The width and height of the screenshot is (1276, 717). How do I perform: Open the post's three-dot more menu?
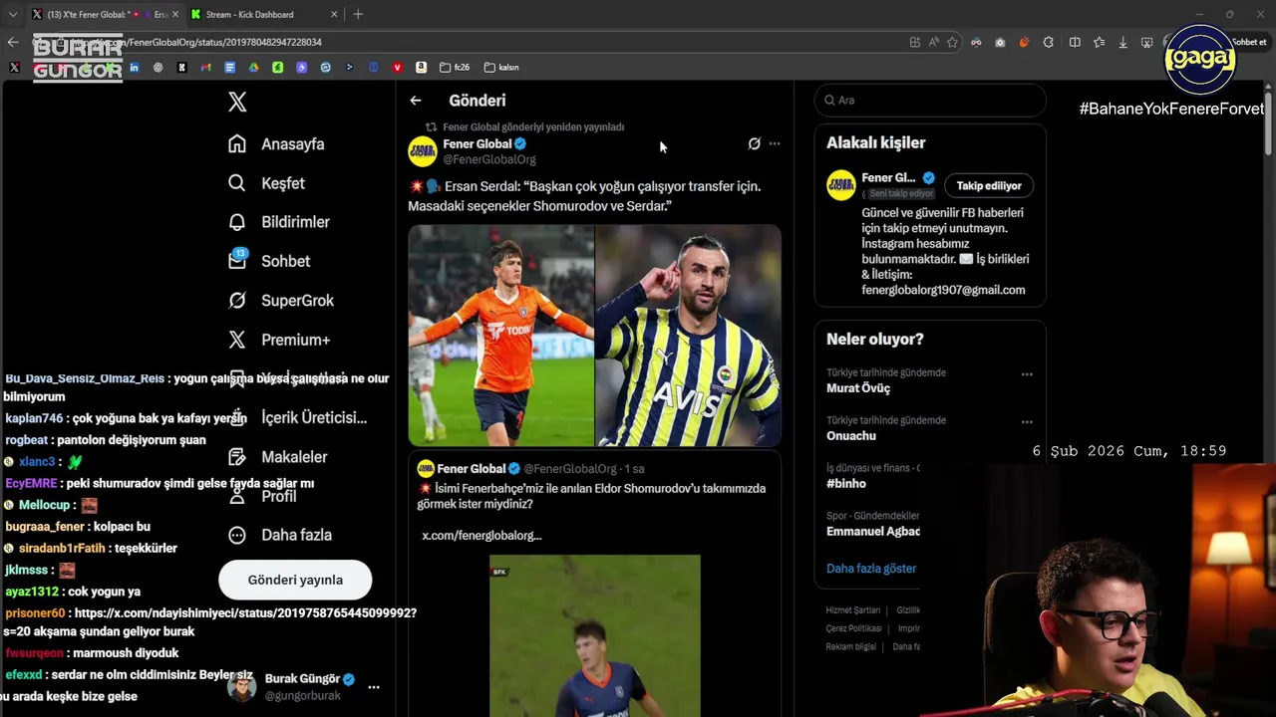click(775, 144)
